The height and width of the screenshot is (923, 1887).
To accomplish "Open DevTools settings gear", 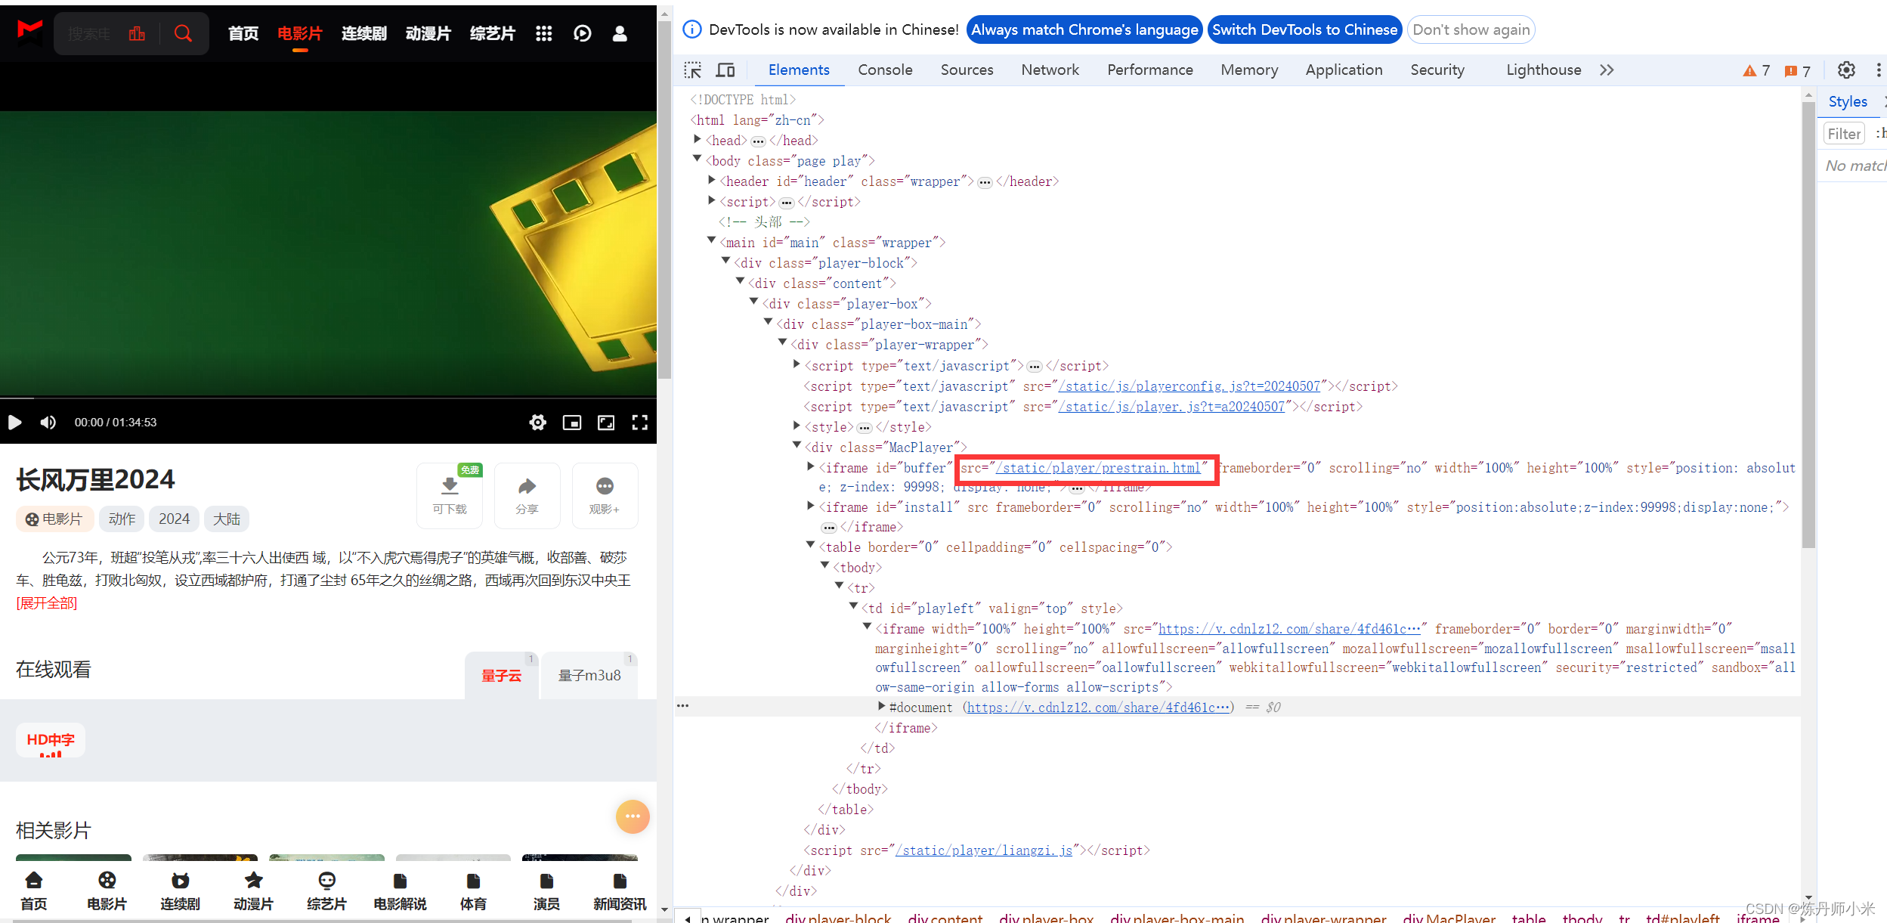I will 1846,70.
